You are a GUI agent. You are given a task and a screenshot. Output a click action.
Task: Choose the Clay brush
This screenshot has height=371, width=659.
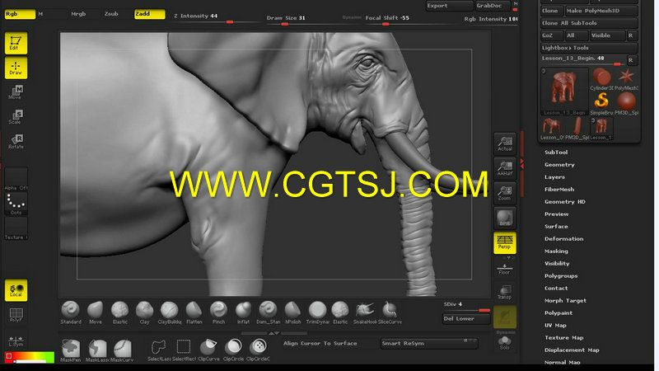click(x=145, y=313)
